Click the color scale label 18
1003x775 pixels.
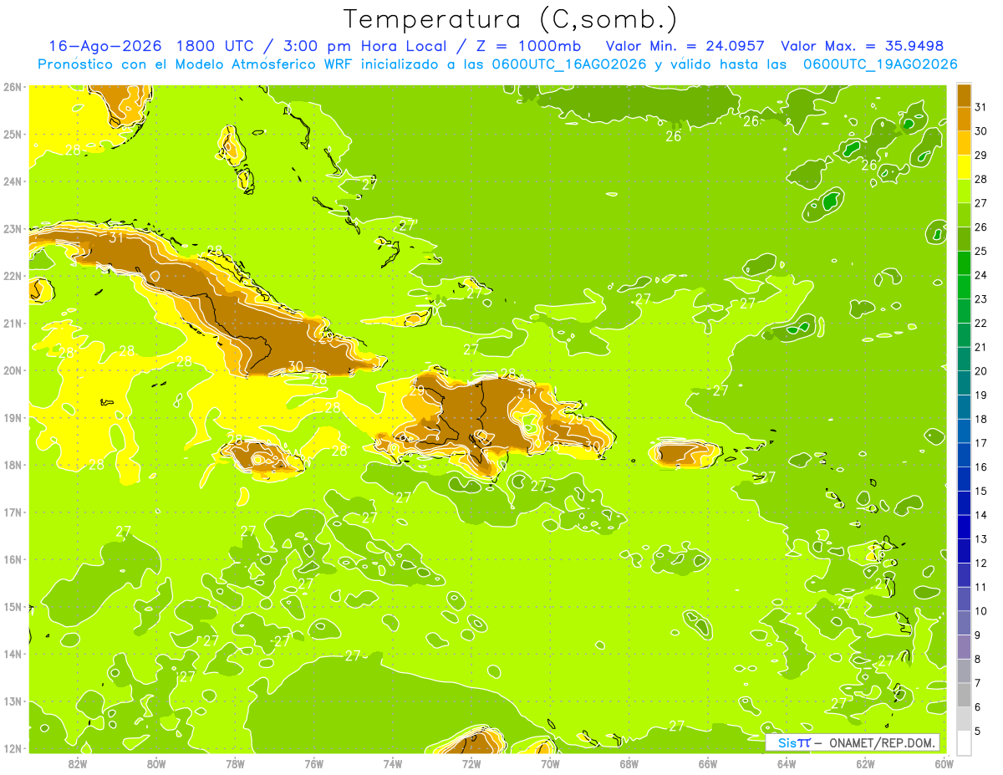(x=981, y=419)
